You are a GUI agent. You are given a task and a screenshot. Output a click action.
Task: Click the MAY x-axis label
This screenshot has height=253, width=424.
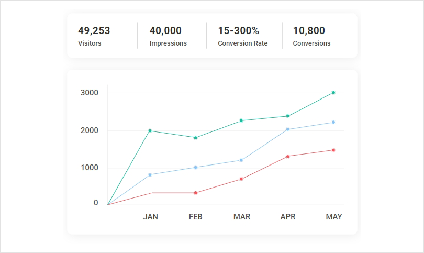334,217
